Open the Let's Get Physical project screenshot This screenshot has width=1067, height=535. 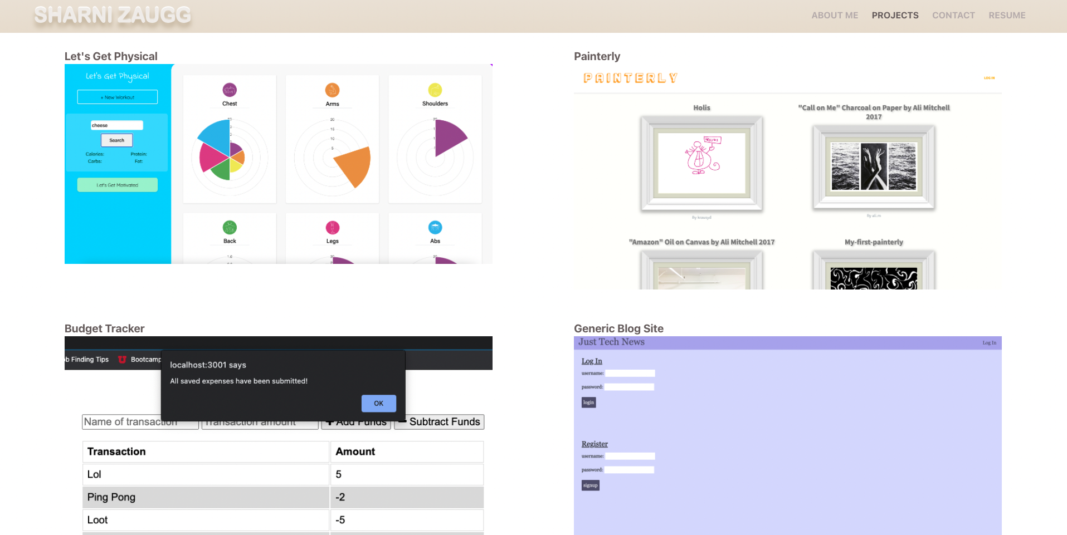point(279,164)
